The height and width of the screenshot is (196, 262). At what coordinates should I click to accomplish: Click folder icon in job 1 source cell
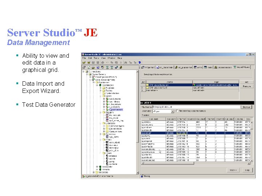(x=147, y=85)
